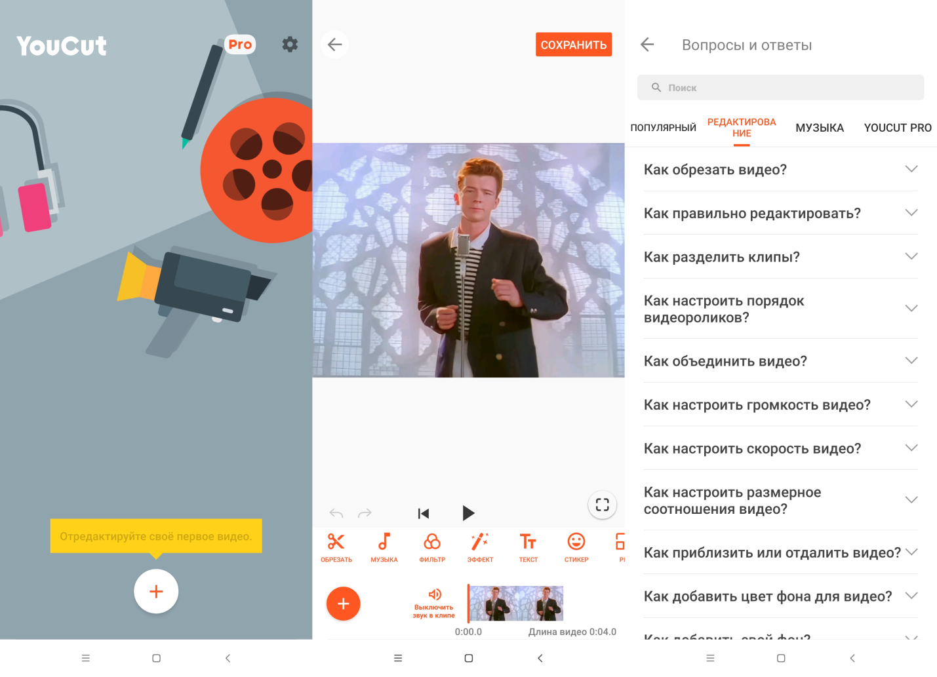Expand 'Как добавить цвет фона для видео?' chevron
The height and width of the screenshot is (677, 937).
(x=911, y=596)
